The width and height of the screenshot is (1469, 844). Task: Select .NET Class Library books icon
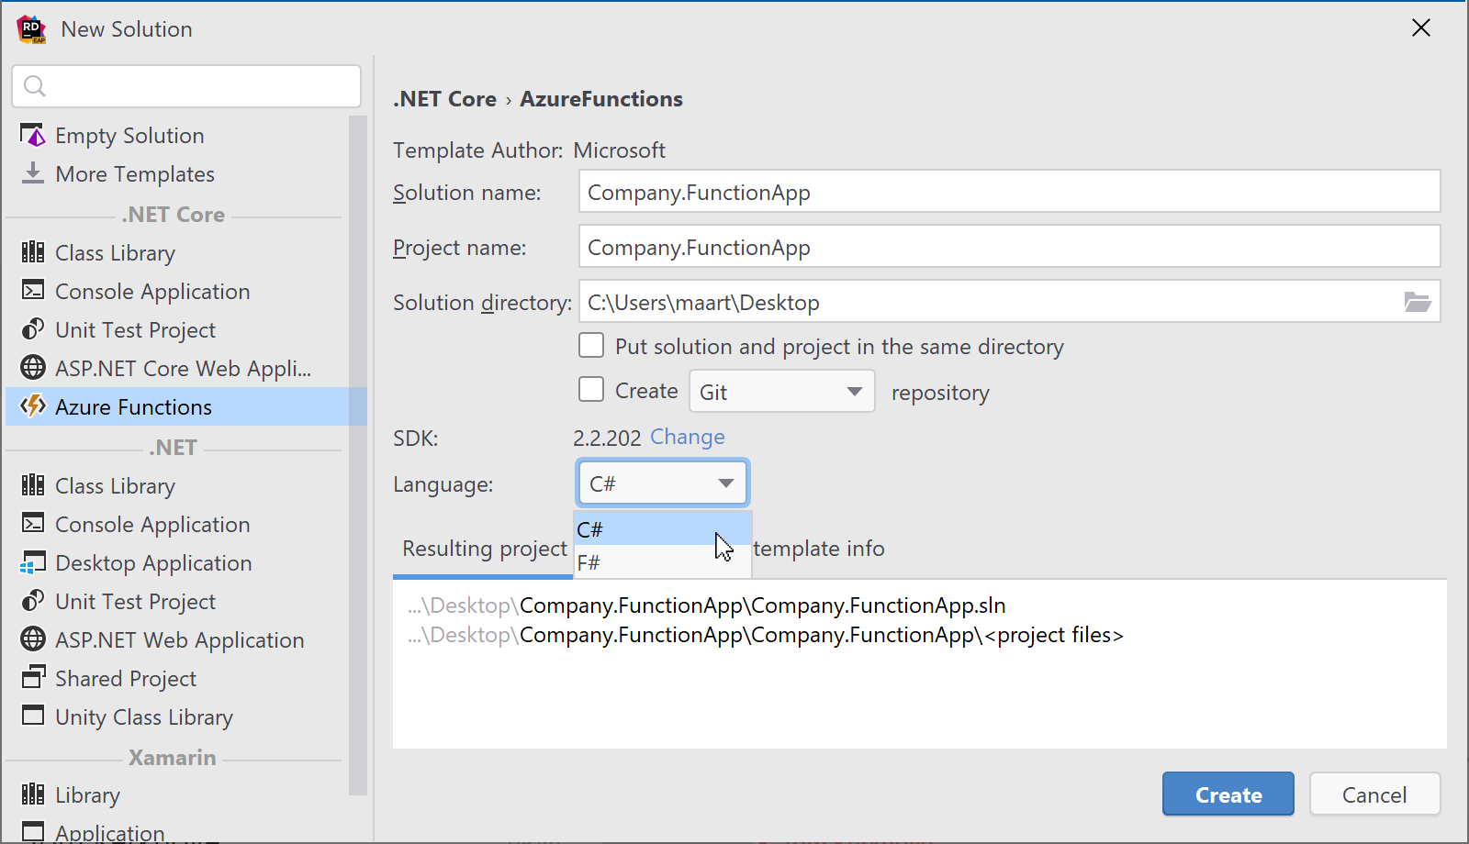point(33,485)
